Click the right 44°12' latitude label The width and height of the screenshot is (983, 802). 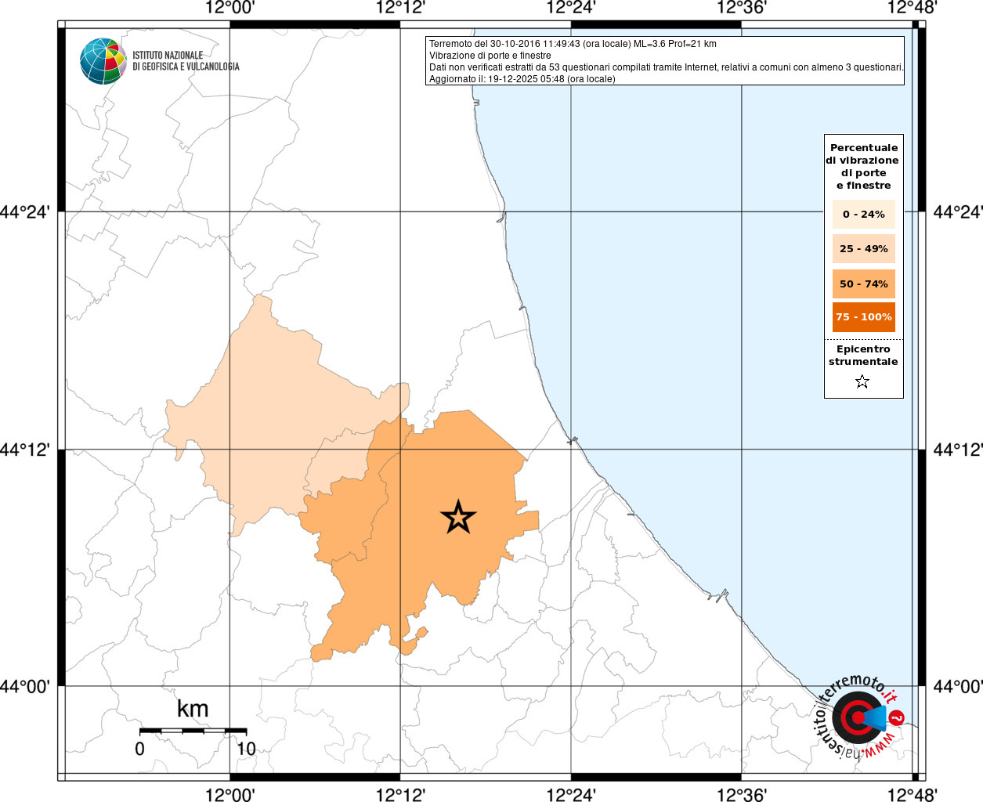click(x=957, y=450)
